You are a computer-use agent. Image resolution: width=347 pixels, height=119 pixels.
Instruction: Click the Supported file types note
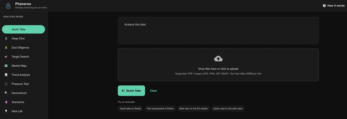tap(218, 74)
